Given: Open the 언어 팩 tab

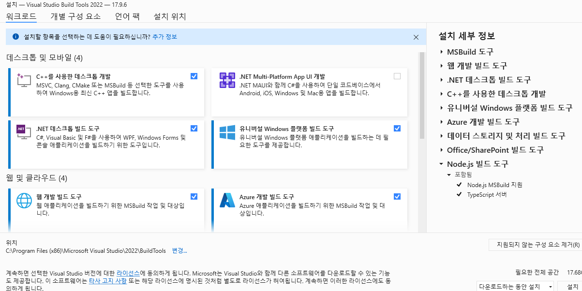Looking at the screenshot, I should (127, 16).
